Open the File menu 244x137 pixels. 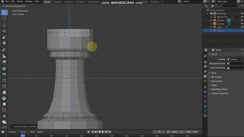coord(7,2)
